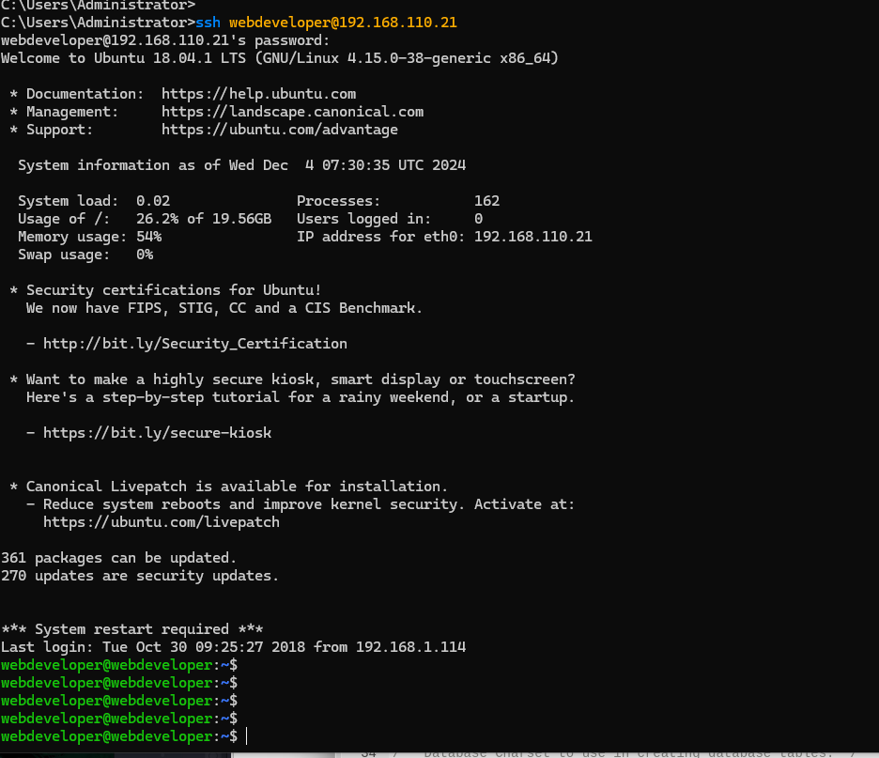Click the Processes count 162

pyautogui.click(x=486, y=201)
